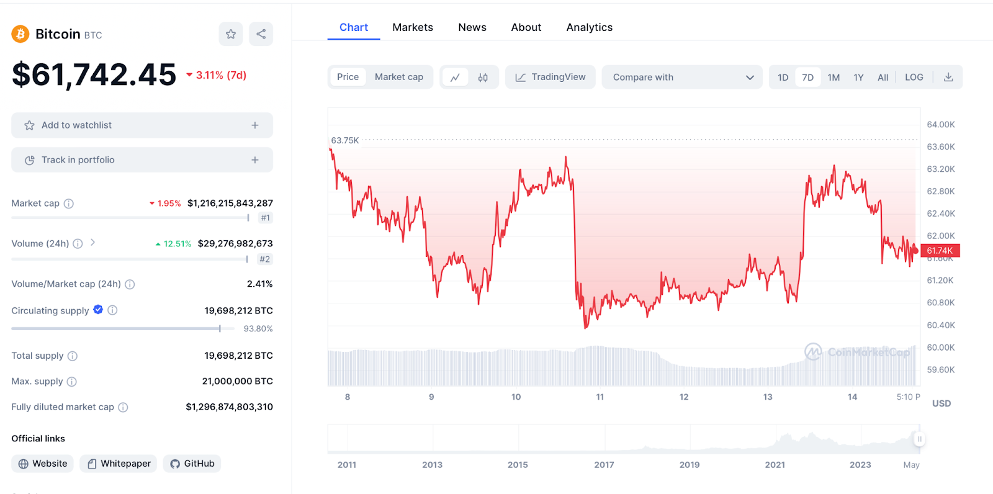Viewport: 993px width, 494px height.
Task: Click the $29,276,982,673 volume value
Action: [235, 243]
